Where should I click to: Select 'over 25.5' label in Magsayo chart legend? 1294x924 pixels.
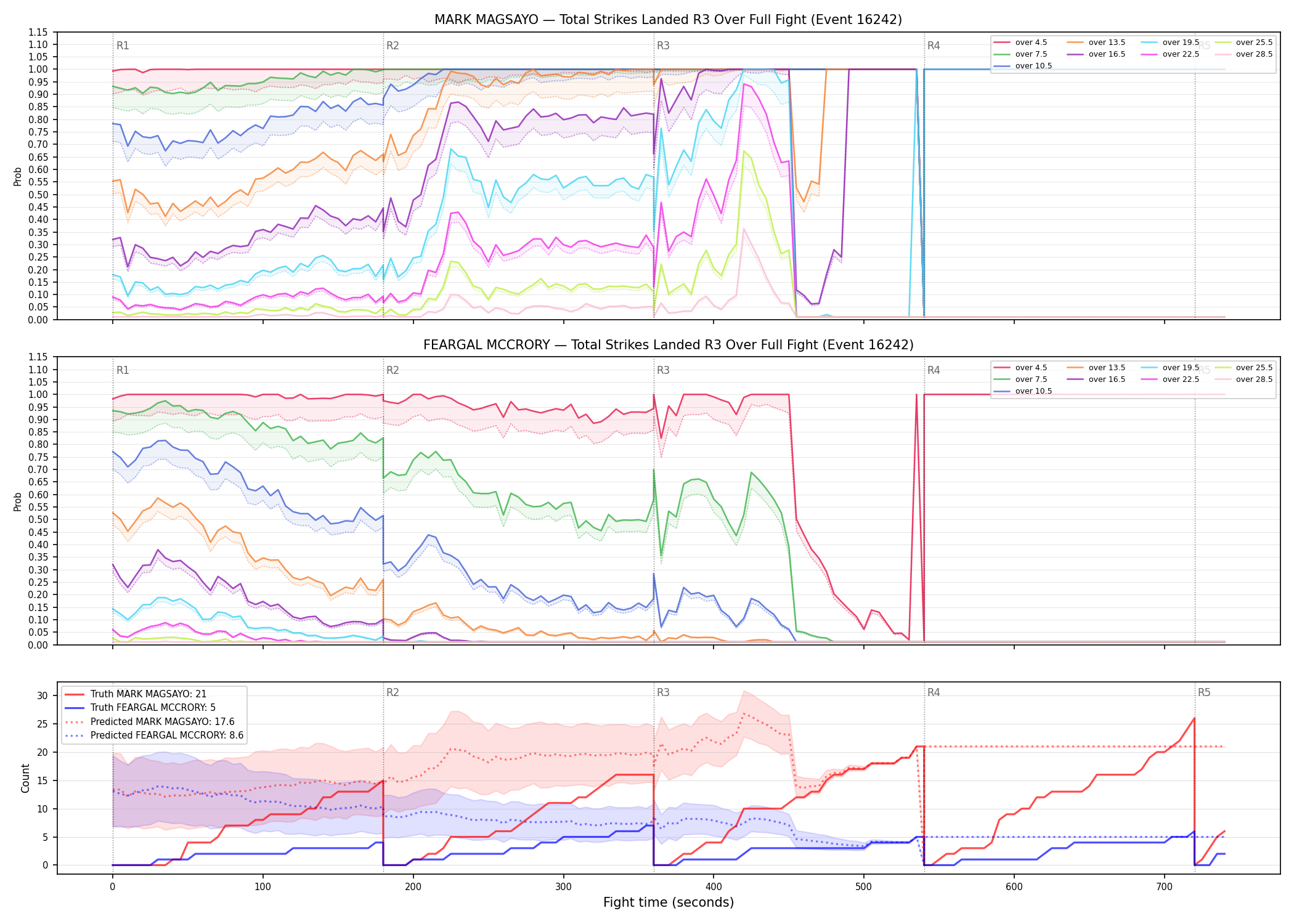click(x=1254, y=43)
